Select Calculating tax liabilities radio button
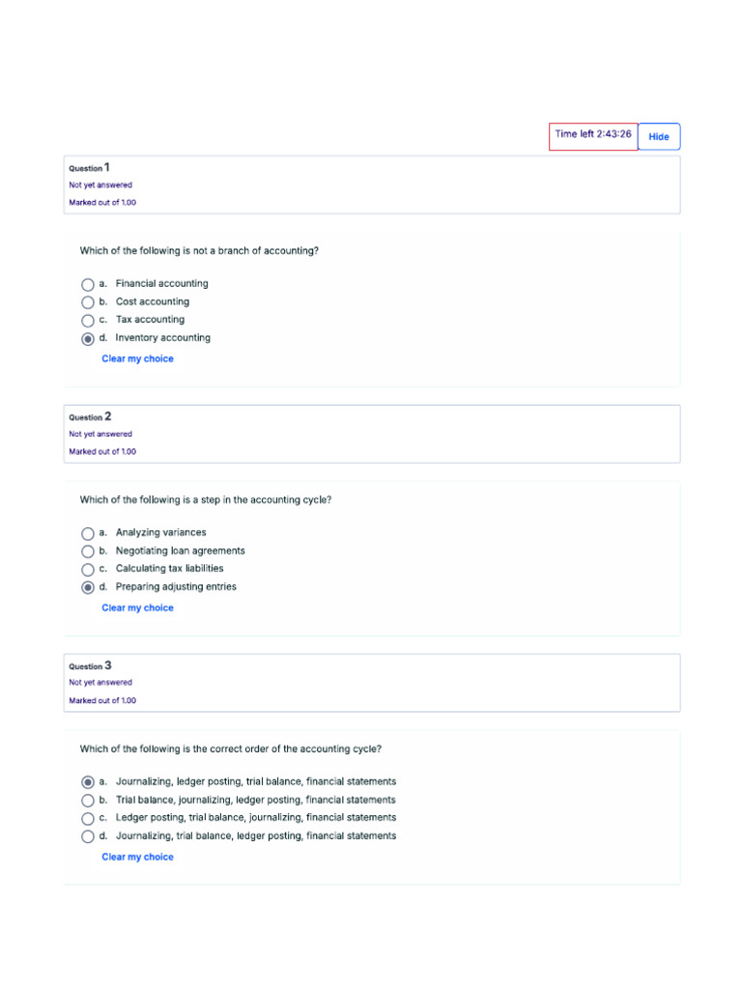 pyautogui.click(x=88, y=570)
